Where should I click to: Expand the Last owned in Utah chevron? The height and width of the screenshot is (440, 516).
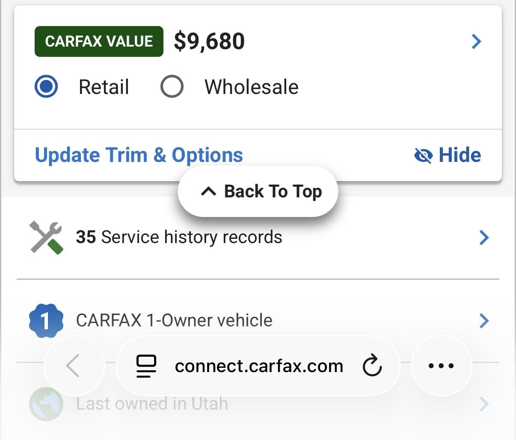tap(484, 404)
